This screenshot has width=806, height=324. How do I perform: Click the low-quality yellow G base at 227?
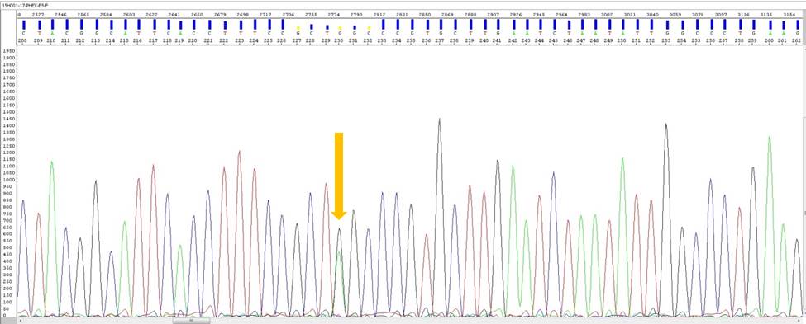click(x=298, y=34)
